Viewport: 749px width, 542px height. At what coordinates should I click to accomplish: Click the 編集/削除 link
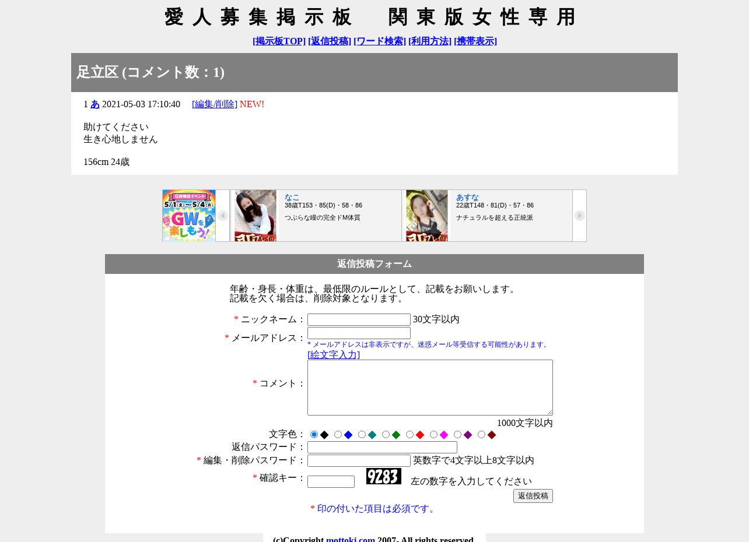click(215, 104)
